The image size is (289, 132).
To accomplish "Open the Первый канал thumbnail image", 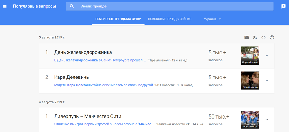I will coord(250,55).
